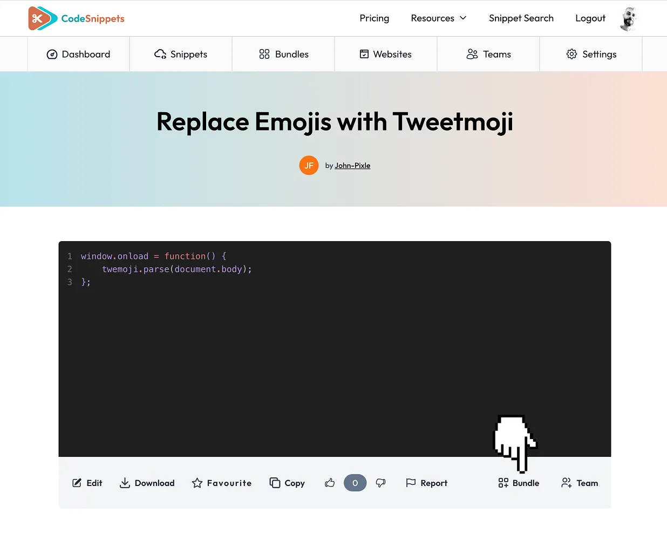
Task: Switch to the Teams tab
Action: [x=488, y=54]
